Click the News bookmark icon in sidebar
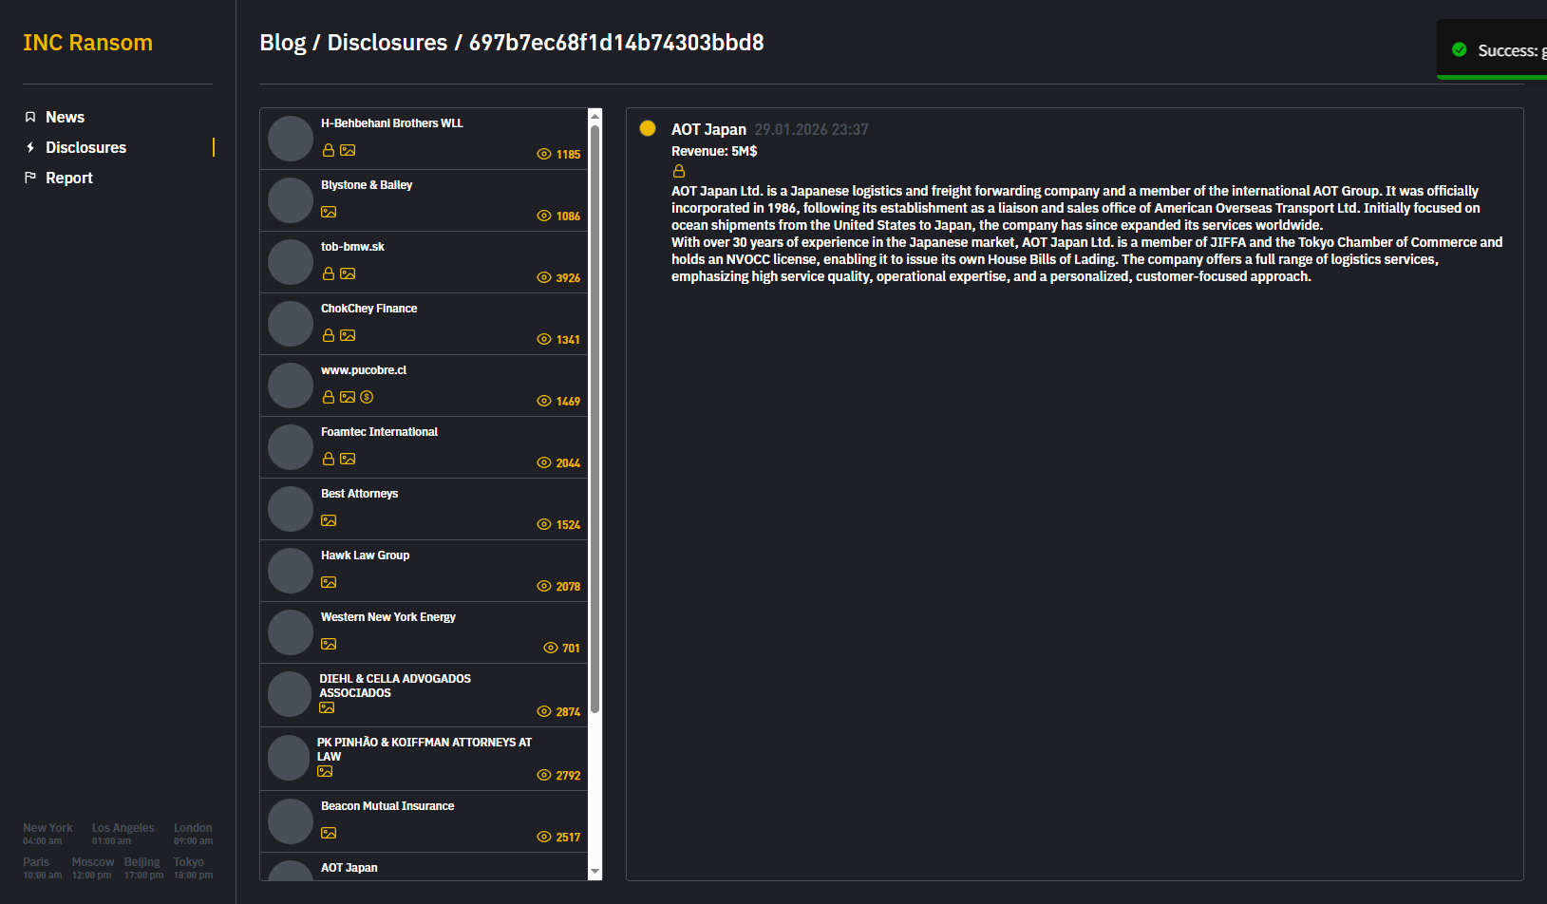The height and width of the screenshot is (904, 1547). coord(30,117)
